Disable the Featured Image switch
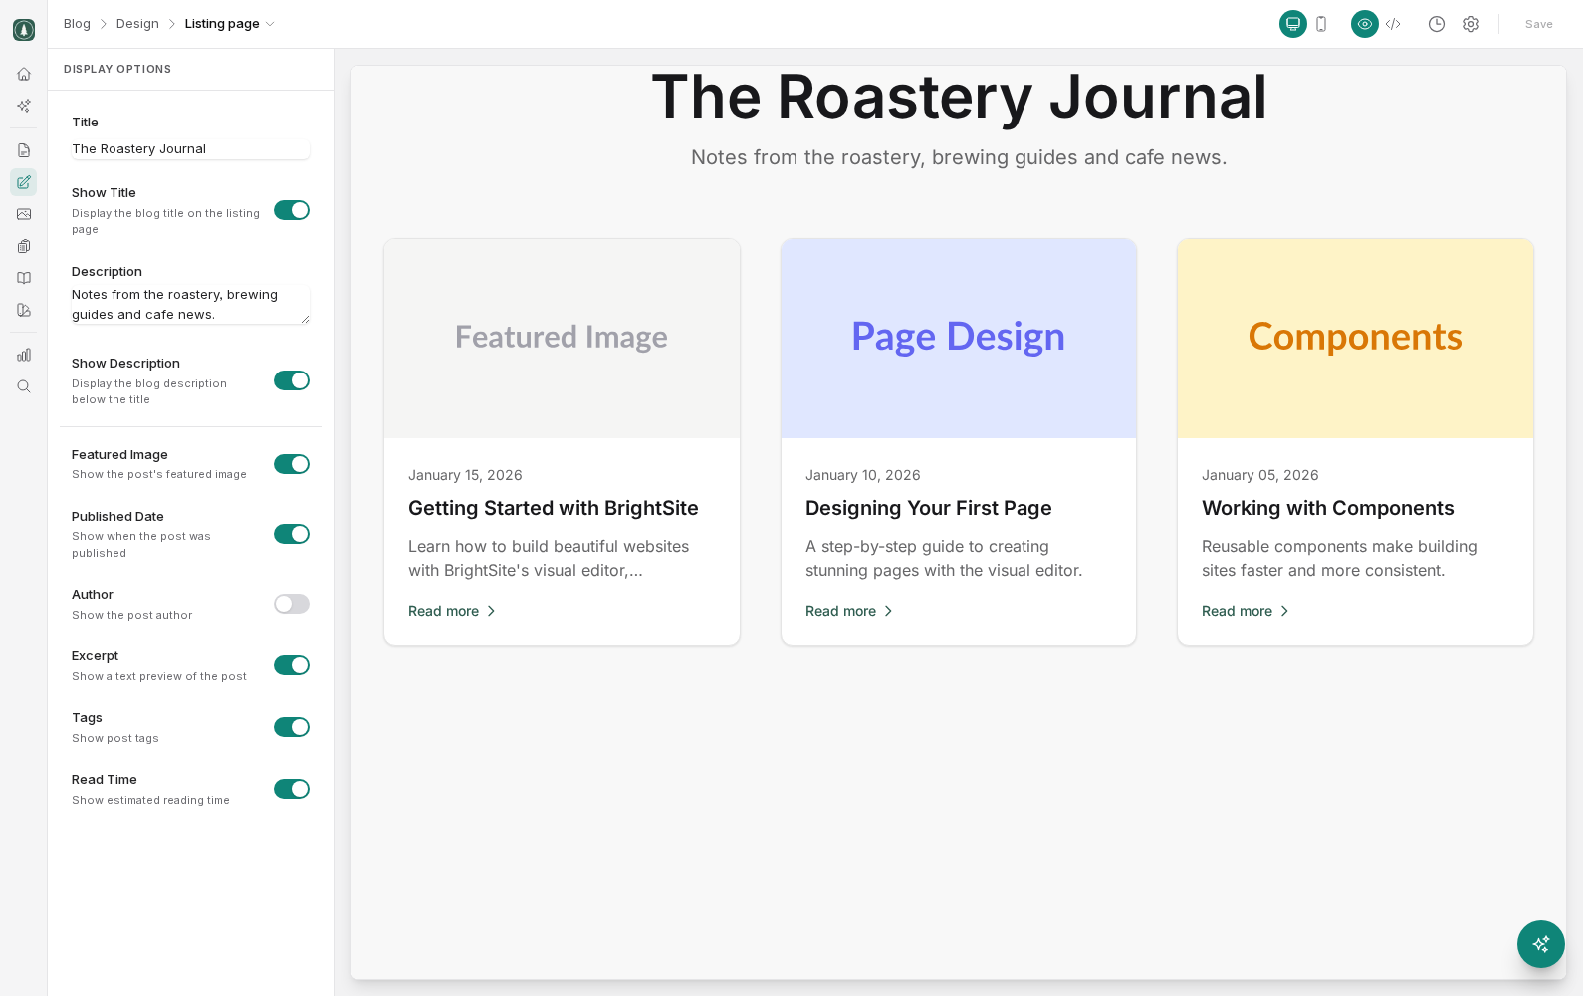Viewport: 1593px width, 996px height. [x=292, y=464]
